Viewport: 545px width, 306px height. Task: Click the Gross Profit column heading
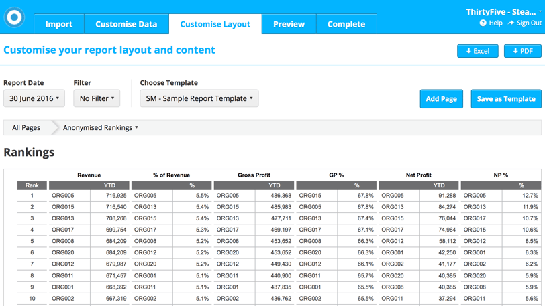click(x=254, y=175)
